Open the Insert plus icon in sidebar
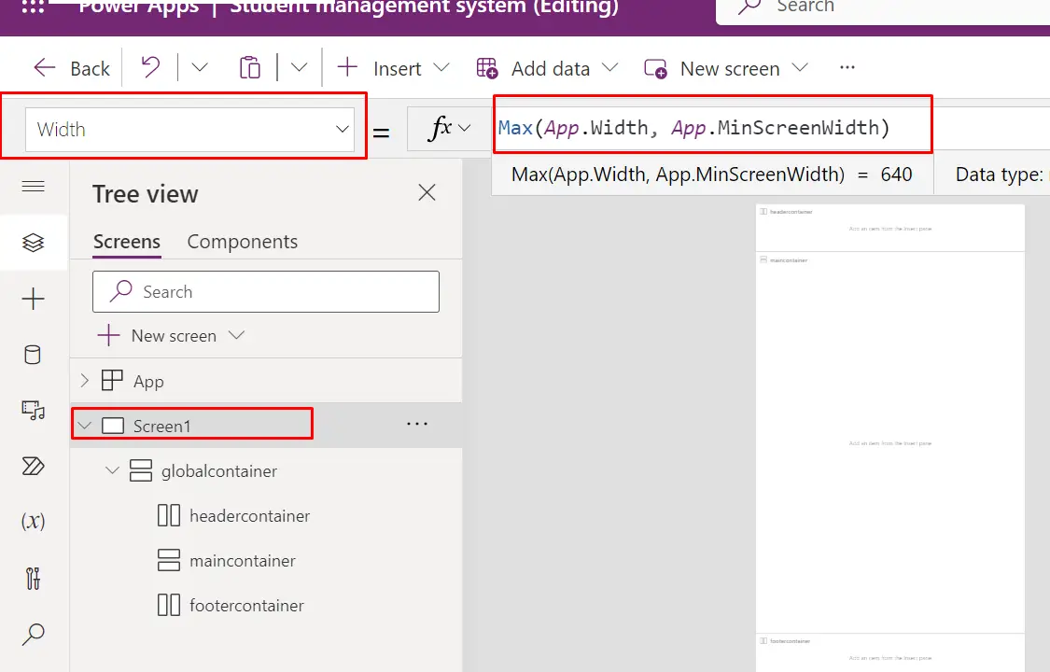 coord(34,299)
